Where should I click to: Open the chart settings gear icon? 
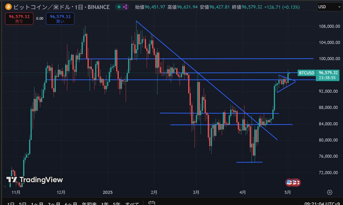[330, 192]
